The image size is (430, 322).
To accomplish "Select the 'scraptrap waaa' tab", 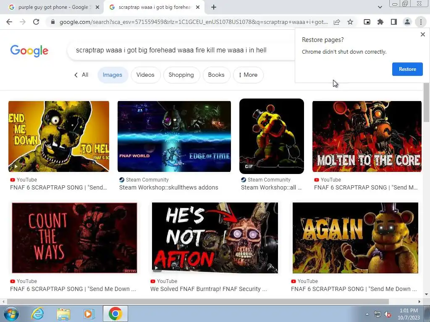I will 154,8.
